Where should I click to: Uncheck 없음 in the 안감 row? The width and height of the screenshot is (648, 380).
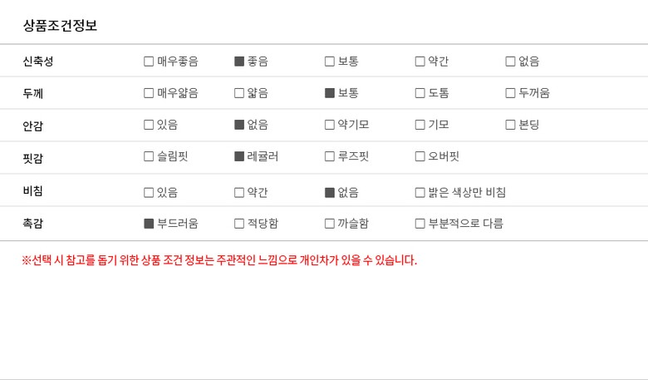point(239,125)
